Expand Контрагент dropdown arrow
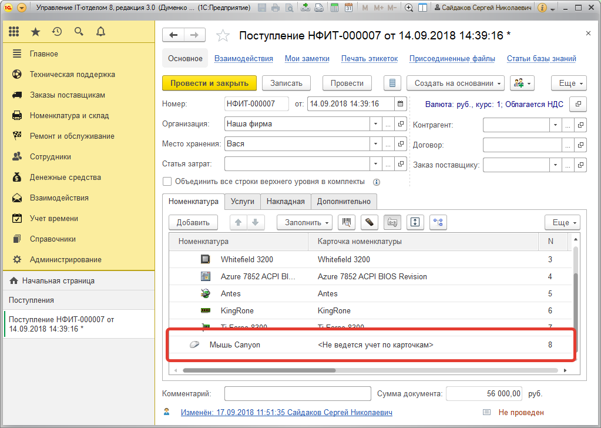This screenshot has width=601, height=428. (555, 125)
